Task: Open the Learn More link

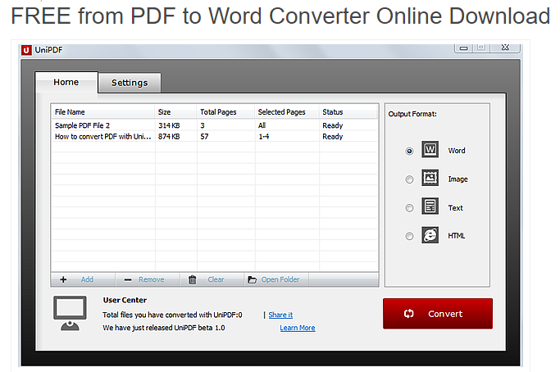Action: click(297, 328)
